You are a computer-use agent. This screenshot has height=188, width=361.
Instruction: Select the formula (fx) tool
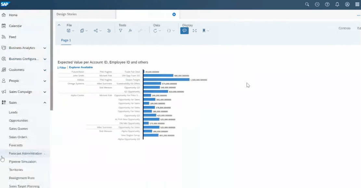click(x=130, y=30)
